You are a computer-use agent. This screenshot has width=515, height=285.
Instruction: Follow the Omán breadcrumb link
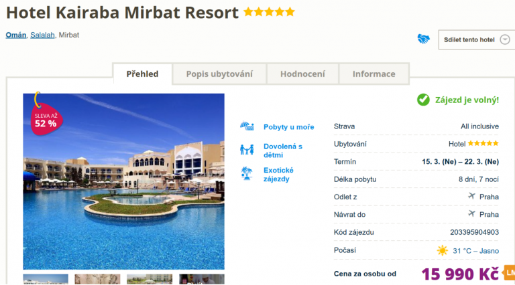pos(16,35)
